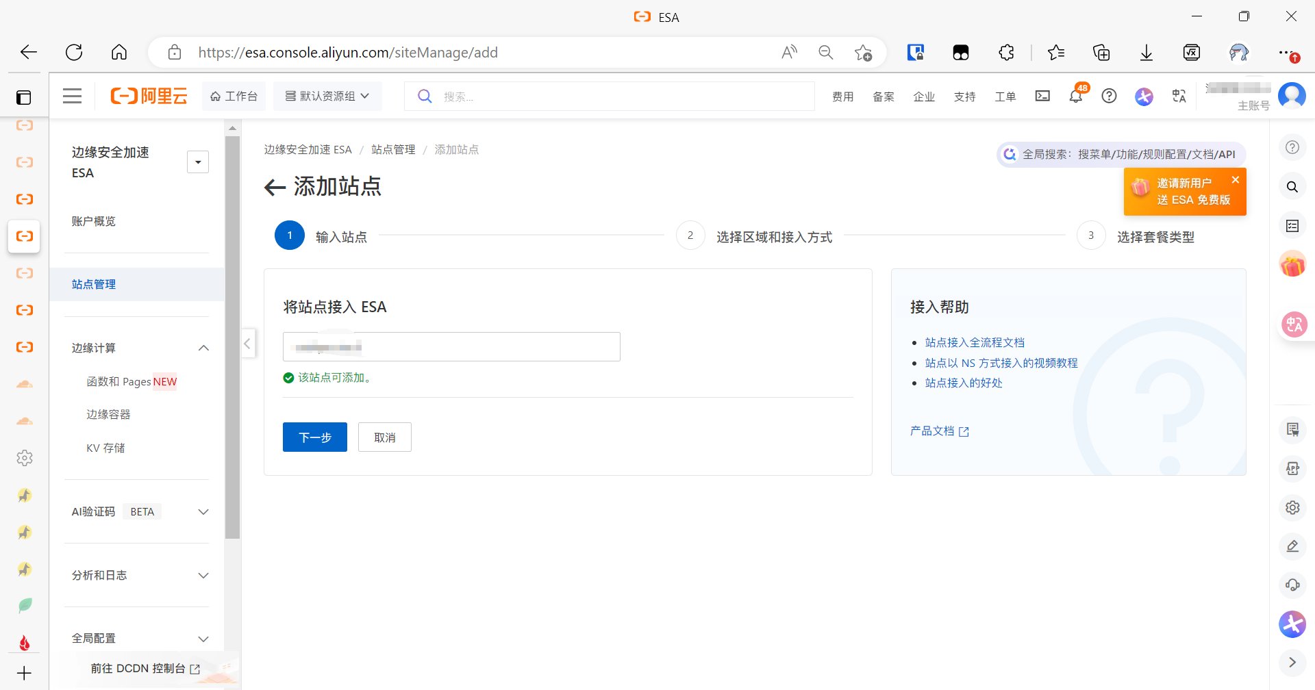Click the browser refresh icon
1315x690 pixels.
pyautogui.click(x=74, y=53)
